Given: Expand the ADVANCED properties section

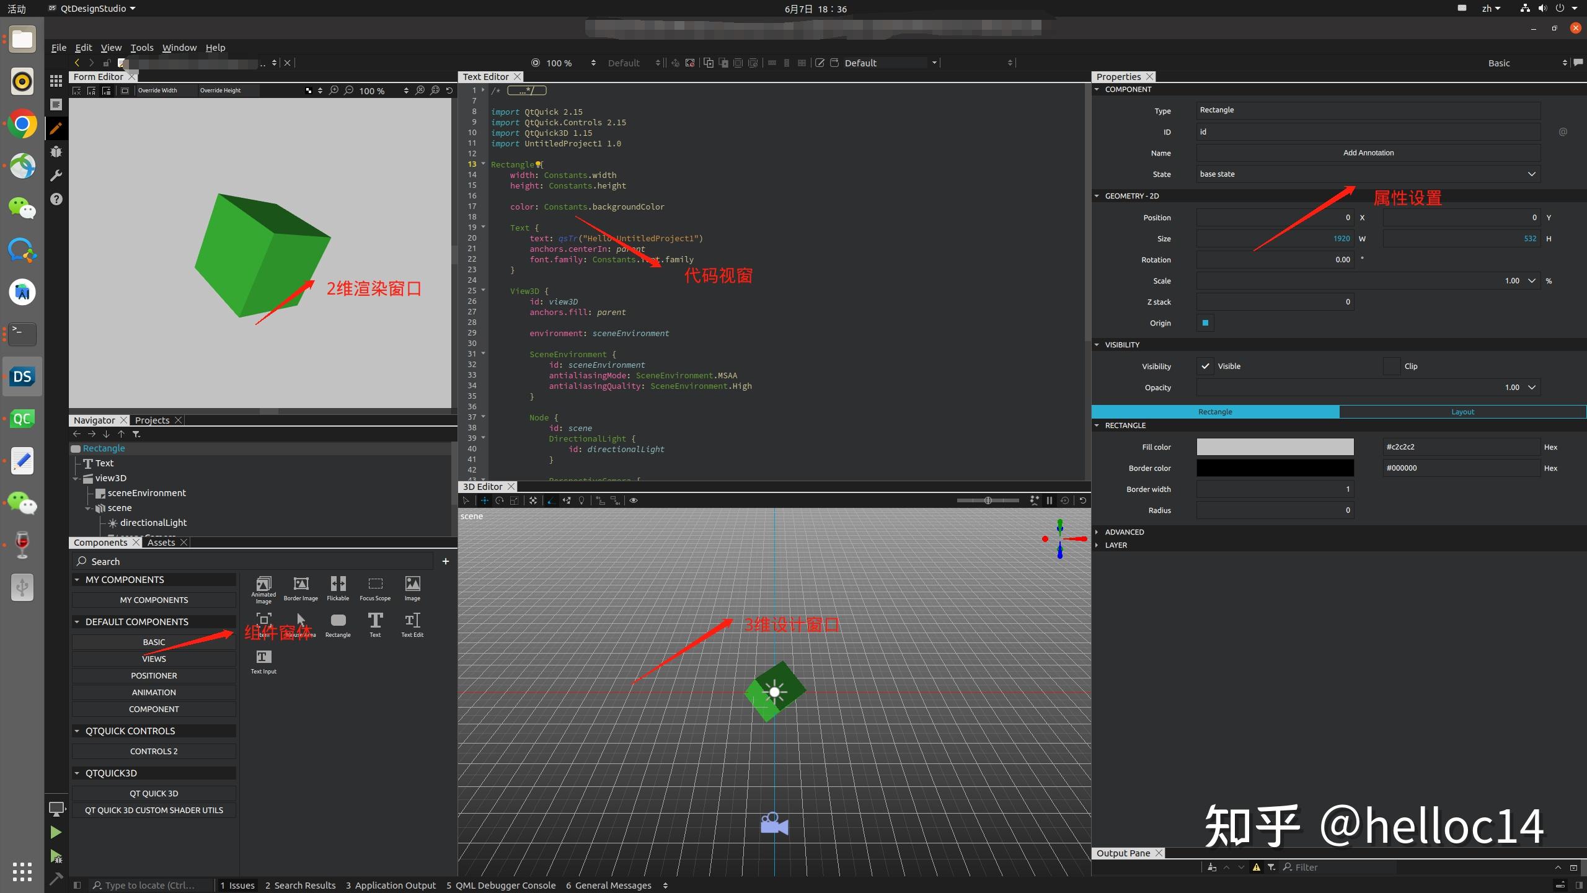Looking at the screenshot, I should click(1124, 532).
